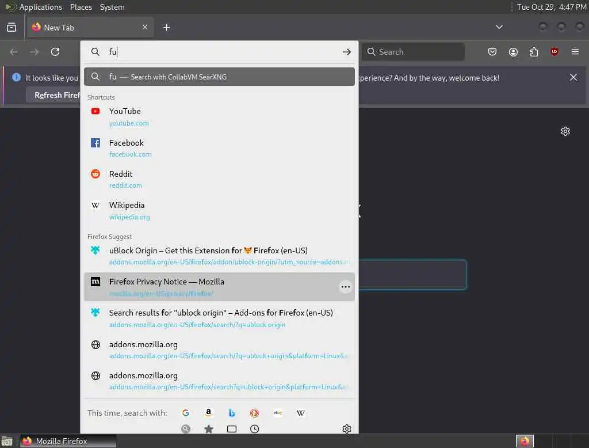Search history using clock icon
The height and width of the screenshot is (448, 589).
(x=255, y=429)
